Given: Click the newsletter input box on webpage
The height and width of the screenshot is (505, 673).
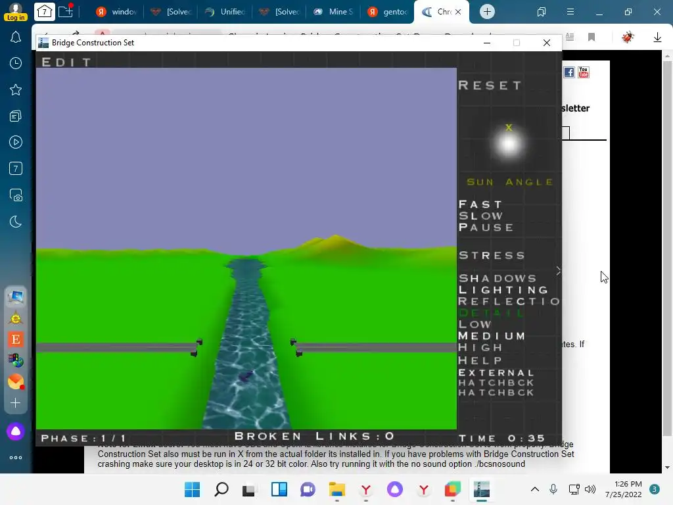Looking at the screenshot, I should click(566, 133).
